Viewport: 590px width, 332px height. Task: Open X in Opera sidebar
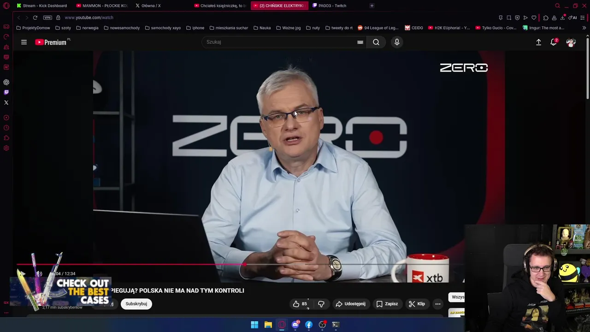tap(6, 102)
